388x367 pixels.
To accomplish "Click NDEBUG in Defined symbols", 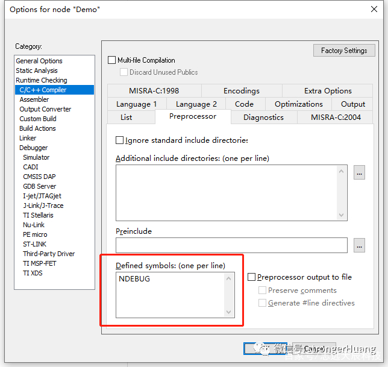I will point(134,278).
